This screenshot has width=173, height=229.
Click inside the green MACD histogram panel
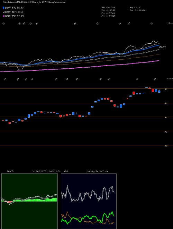(29, 201)
